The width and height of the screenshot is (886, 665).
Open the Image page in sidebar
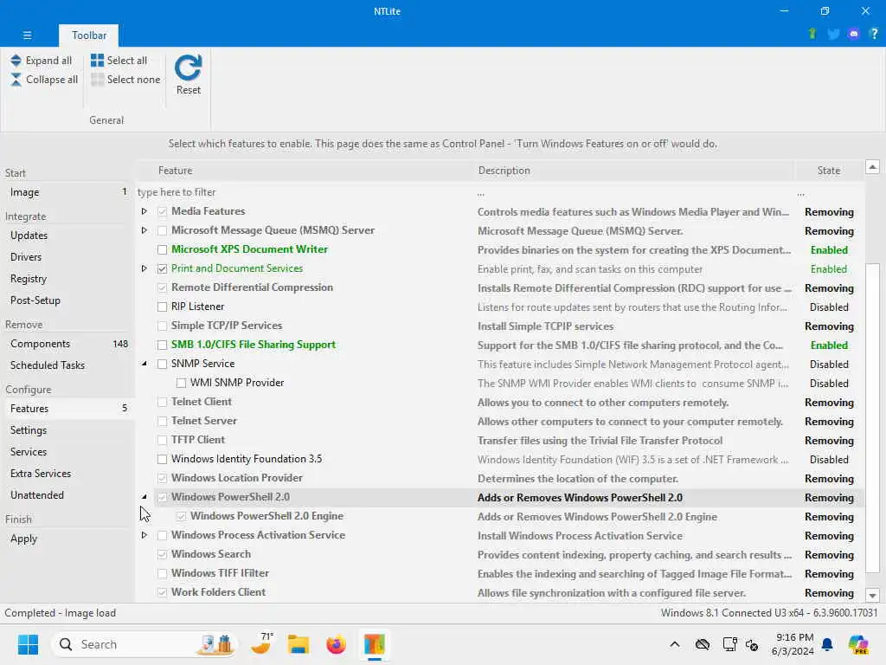tap(67, 192)
